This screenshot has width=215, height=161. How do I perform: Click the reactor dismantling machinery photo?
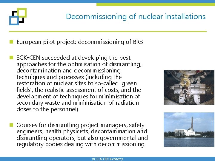(x=189, y=87)
